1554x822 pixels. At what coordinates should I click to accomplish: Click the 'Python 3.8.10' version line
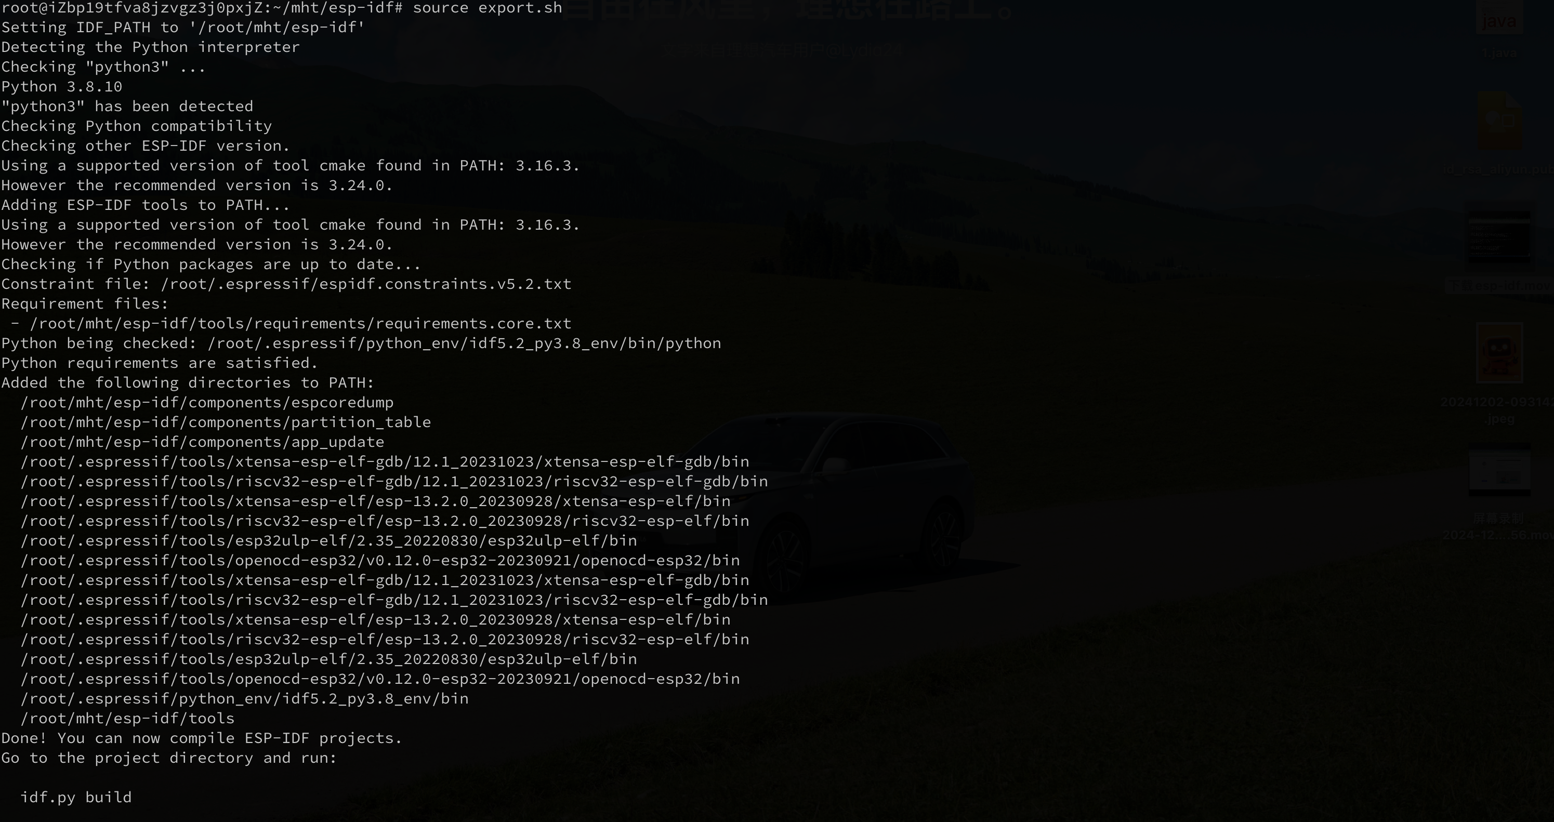tap(61, 87)
